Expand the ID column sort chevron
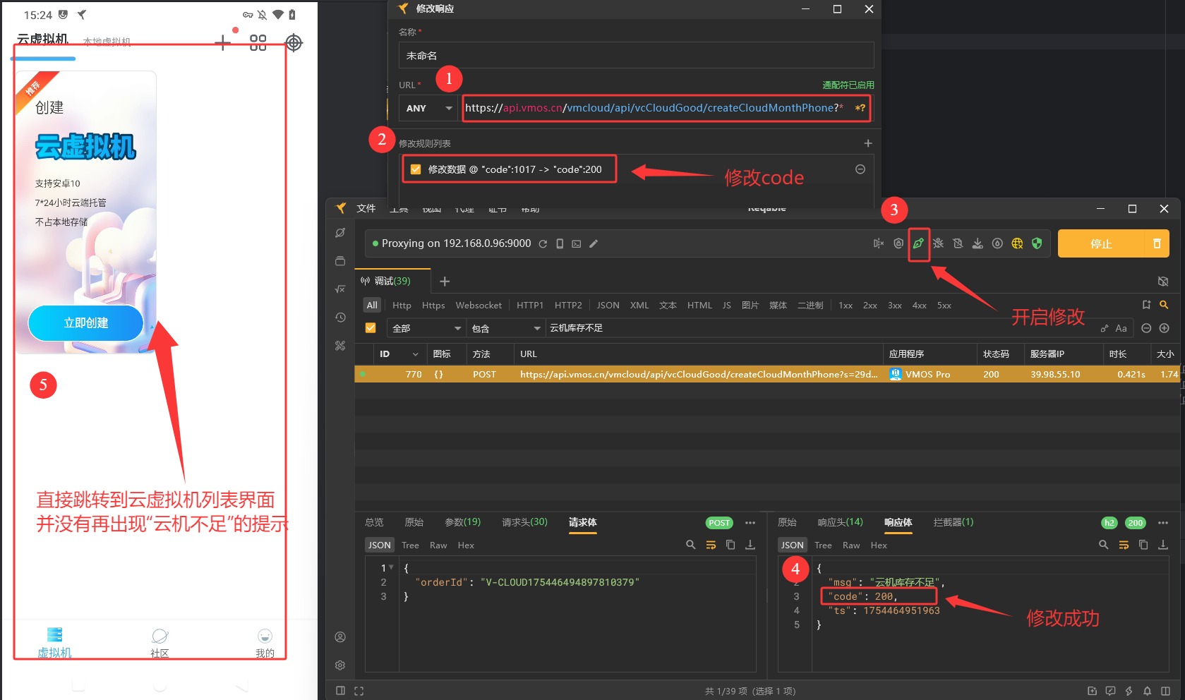Screen dimensions: 1185x700 (415, 354)
